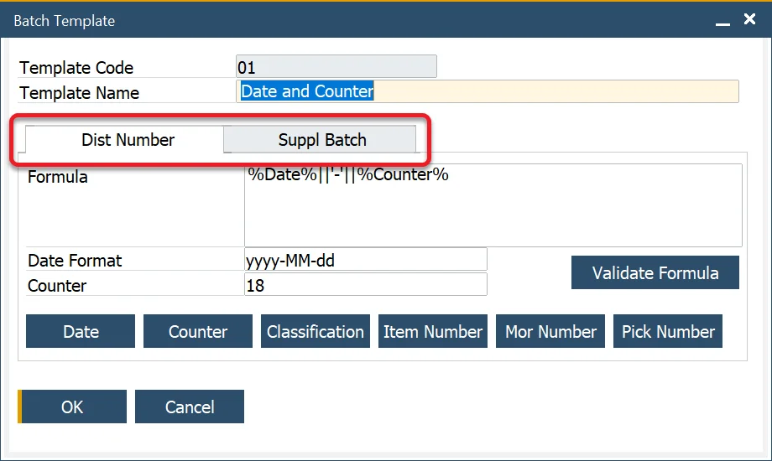
Task: Click the Template Name input field
Action: pyautogui.click(x=487, y=91)
